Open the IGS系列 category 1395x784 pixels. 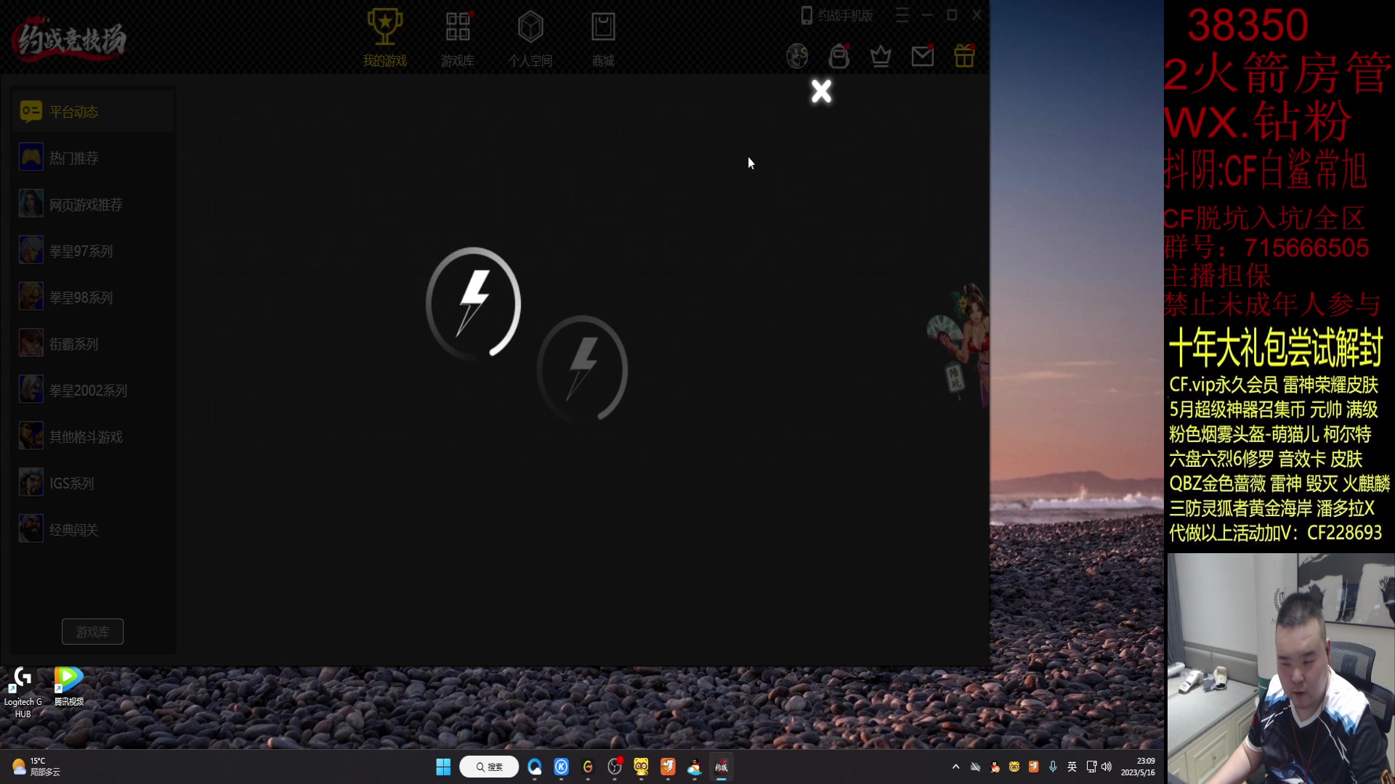[93, 483]
